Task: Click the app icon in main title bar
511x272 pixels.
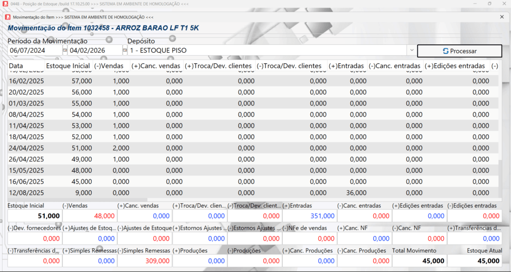Action: [x=5, y=4]
